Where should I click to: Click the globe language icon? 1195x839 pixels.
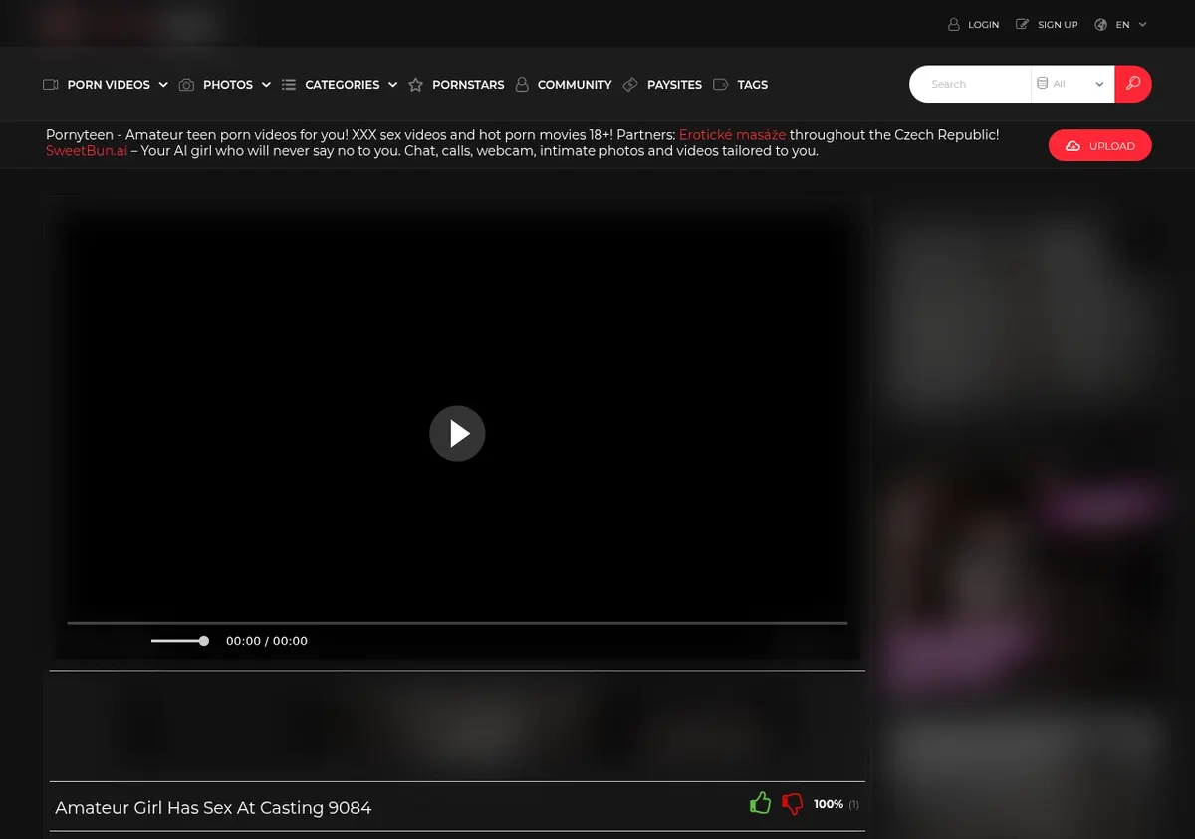click(x=1100, y=25)
